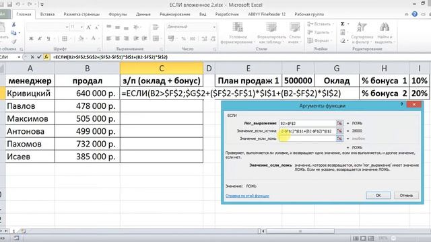Align text left
This screenshot has height=242, width=431.
[x=109, y=39]
